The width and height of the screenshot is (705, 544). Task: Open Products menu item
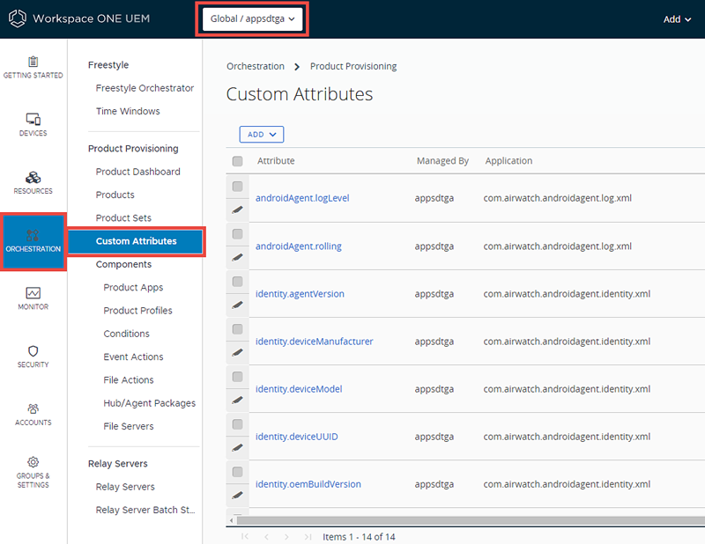115,195
